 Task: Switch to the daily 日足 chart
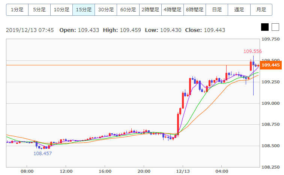point(216,10)
